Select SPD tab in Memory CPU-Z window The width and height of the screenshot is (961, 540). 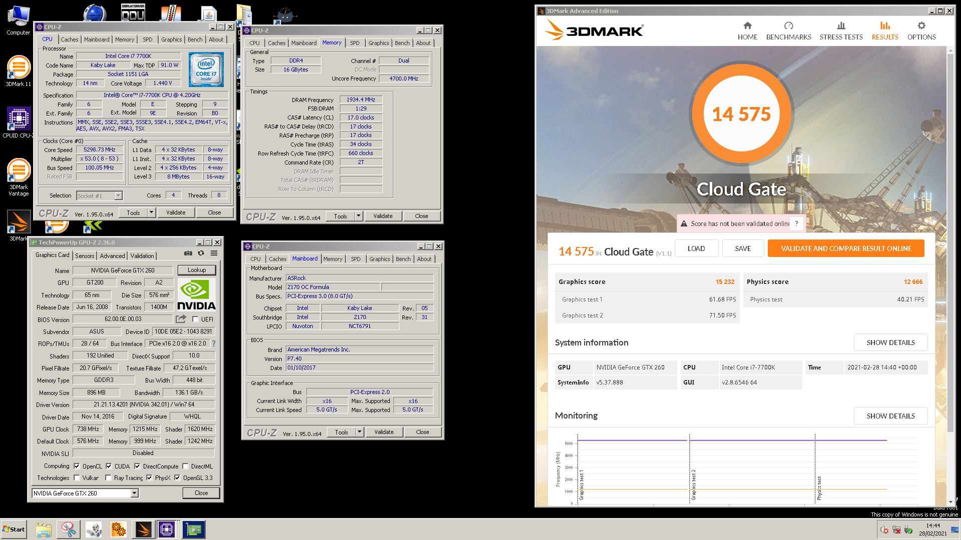tap(355, 43)
